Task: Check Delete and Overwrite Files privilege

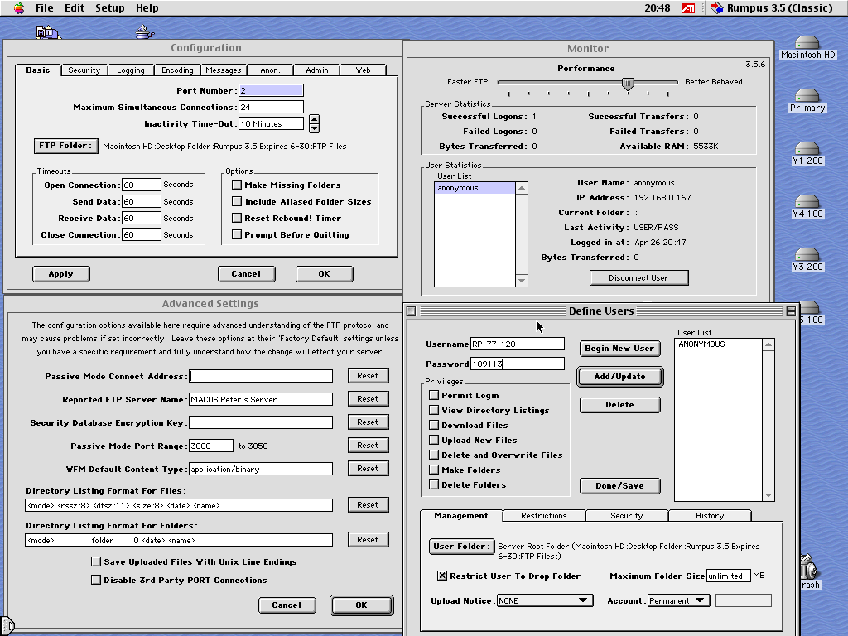Action: pyautogui.click(x=434, y=455)
